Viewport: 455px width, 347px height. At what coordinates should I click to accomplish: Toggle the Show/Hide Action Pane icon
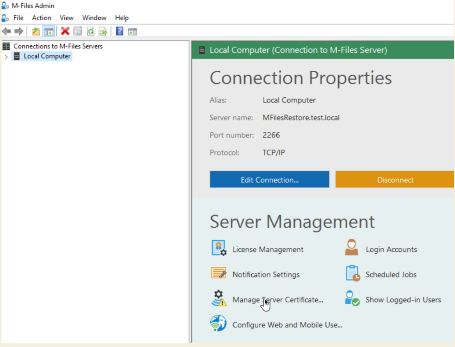133,31
